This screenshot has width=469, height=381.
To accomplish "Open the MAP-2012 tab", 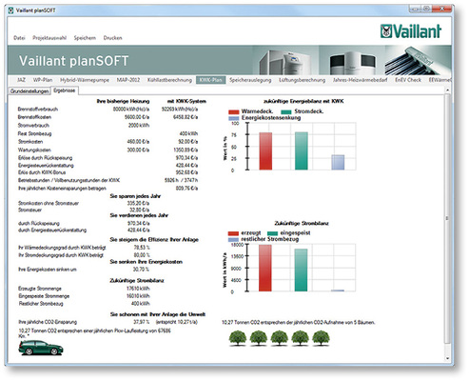I will [x=128, y=80].
